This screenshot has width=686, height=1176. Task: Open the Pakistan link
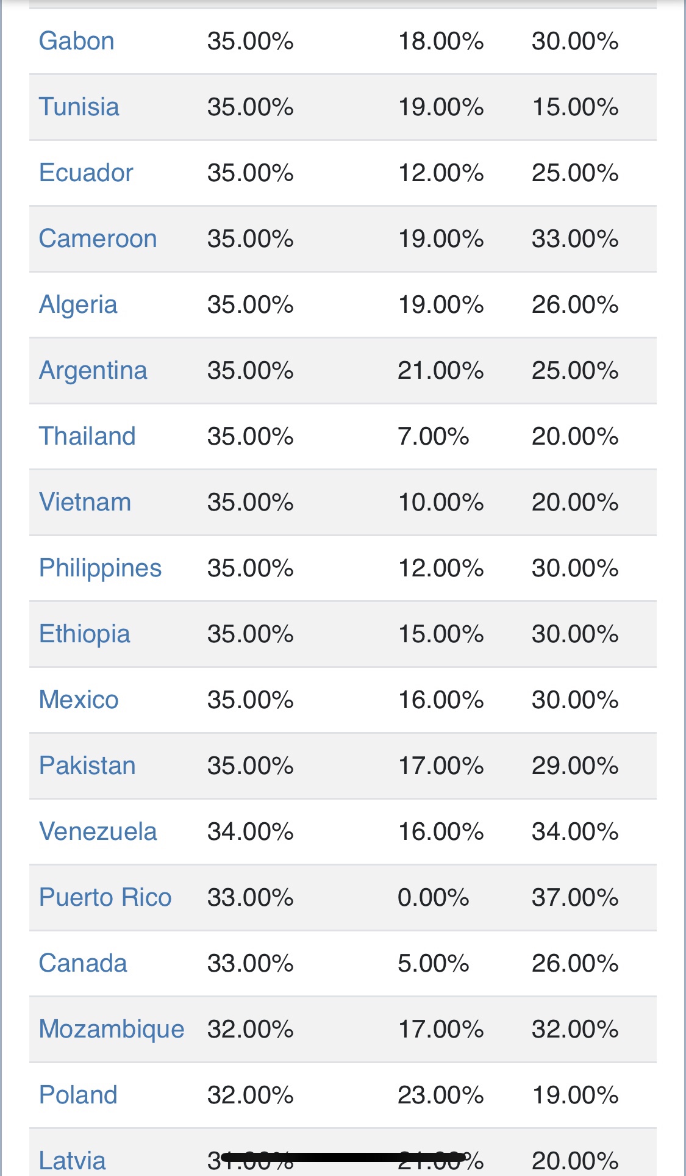click(87, 765)
